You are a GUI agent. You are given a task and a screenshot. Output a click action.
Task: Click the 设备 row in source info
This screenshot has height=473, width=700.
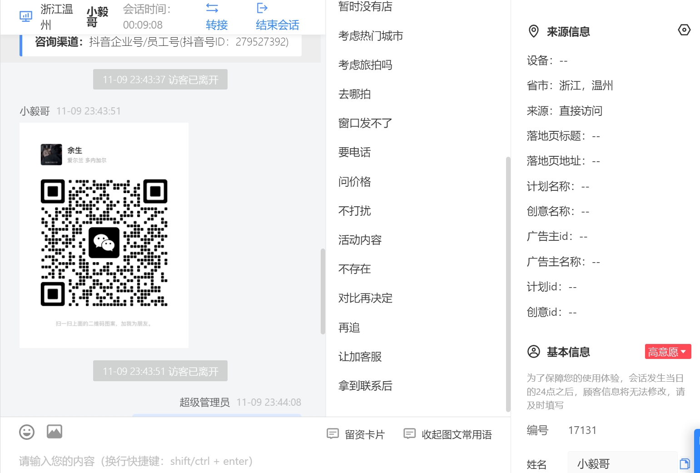click(x=547, y=60)
